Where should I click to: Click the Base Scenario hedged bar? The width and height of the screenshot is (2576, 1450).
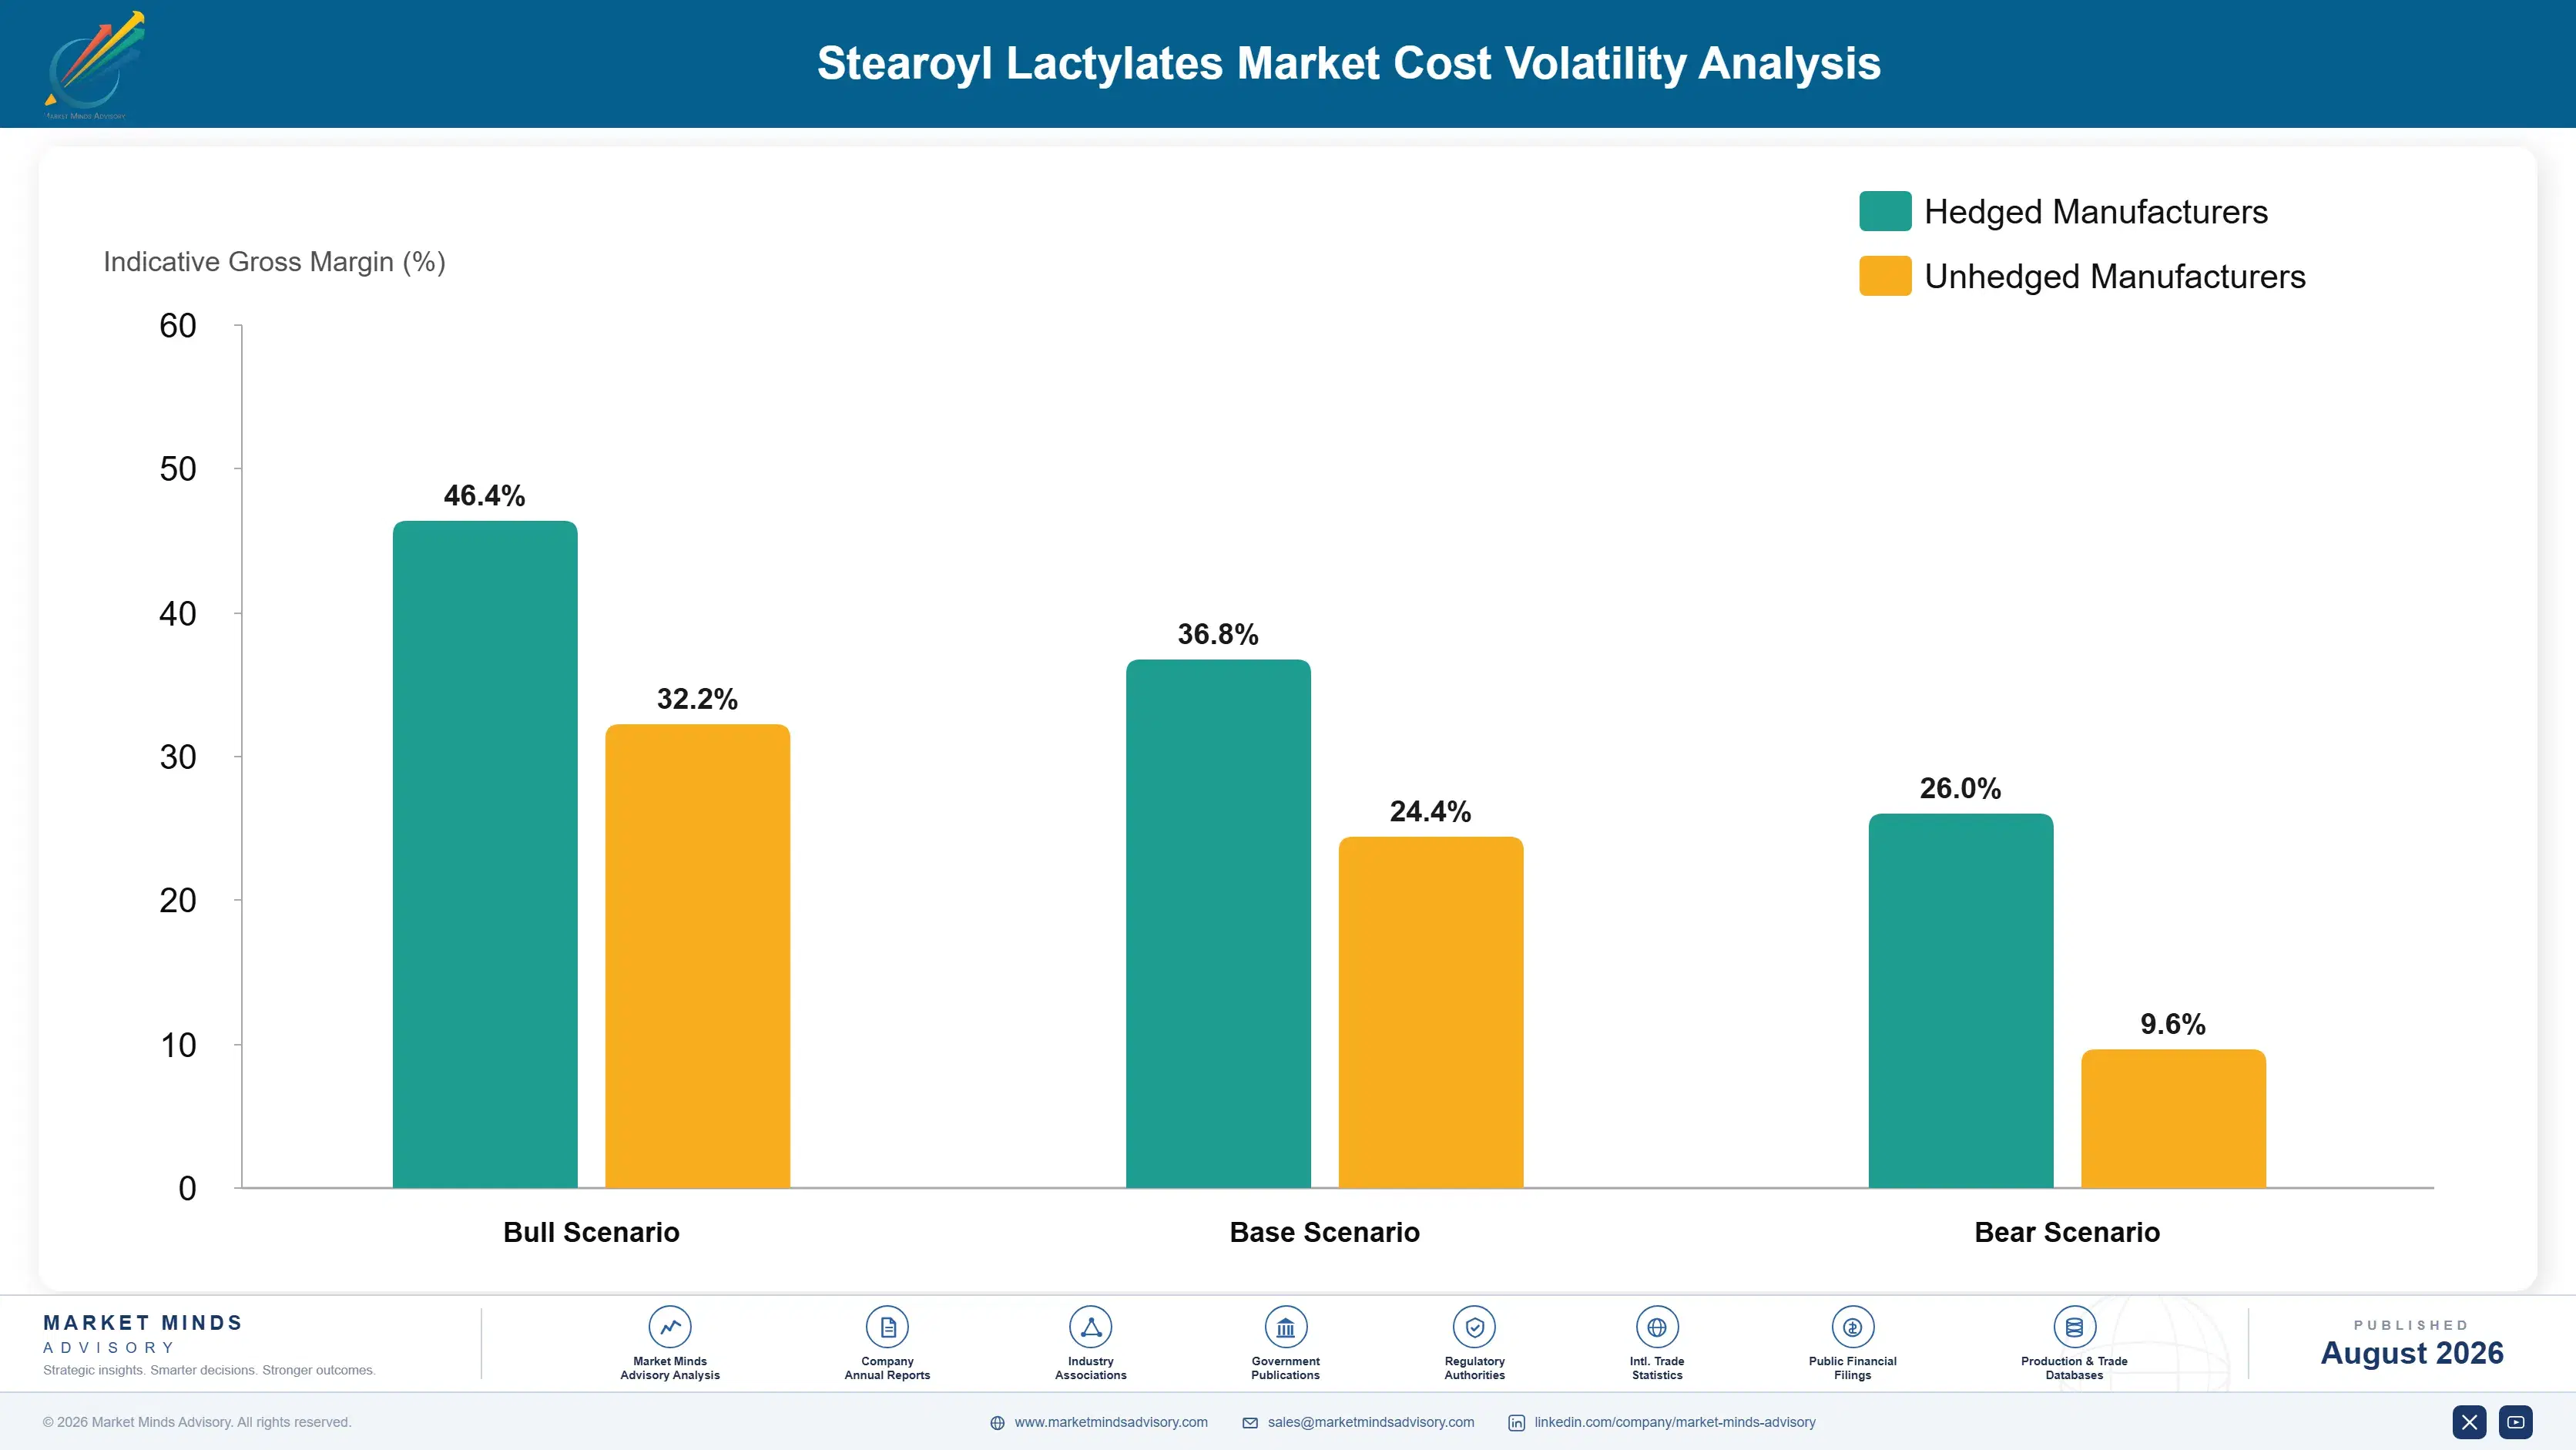[x=1218, y=923]
